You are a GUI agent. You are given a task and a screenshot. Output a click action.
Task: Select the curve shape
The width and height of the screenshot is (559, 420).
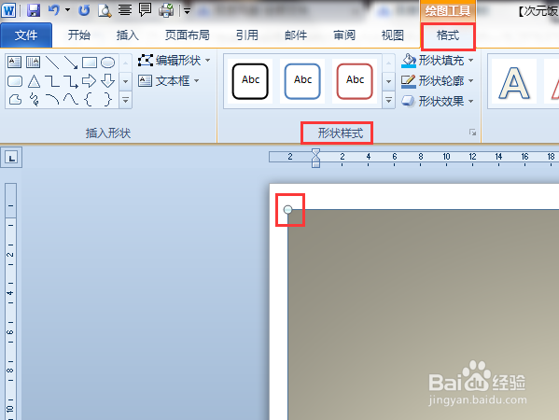(71, 100)
